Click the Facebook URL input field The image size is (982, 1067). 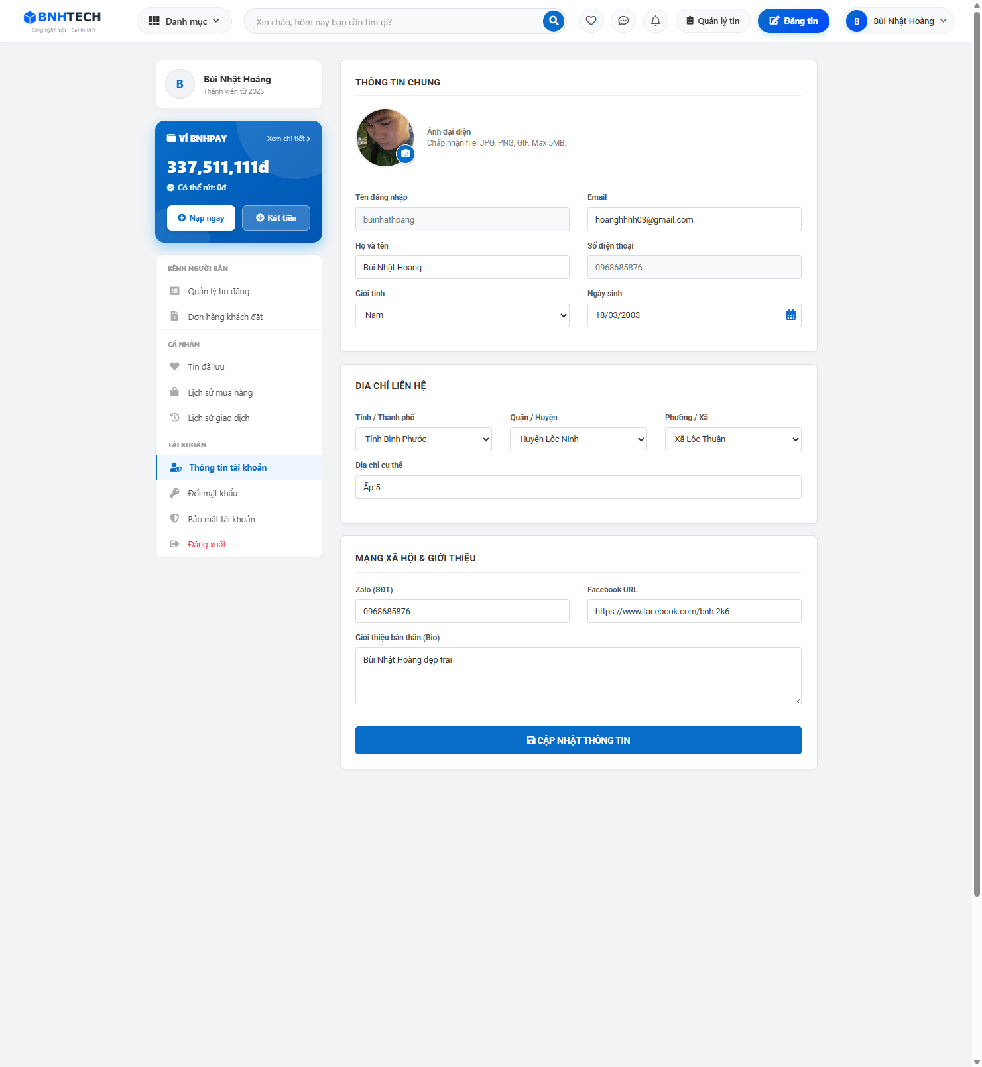(694, 611)
